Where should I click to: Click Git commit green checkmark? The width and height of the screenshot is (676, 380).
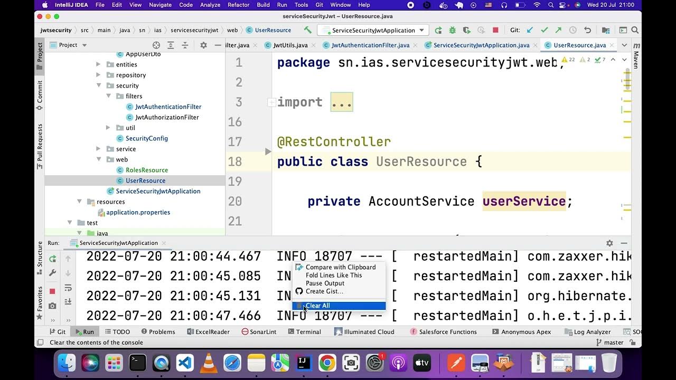tap(544, 31)
